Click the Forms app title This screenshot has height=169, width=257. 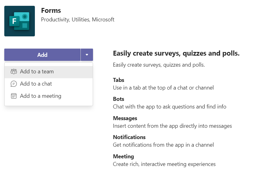pyautogui.click(x=51, y=10)
